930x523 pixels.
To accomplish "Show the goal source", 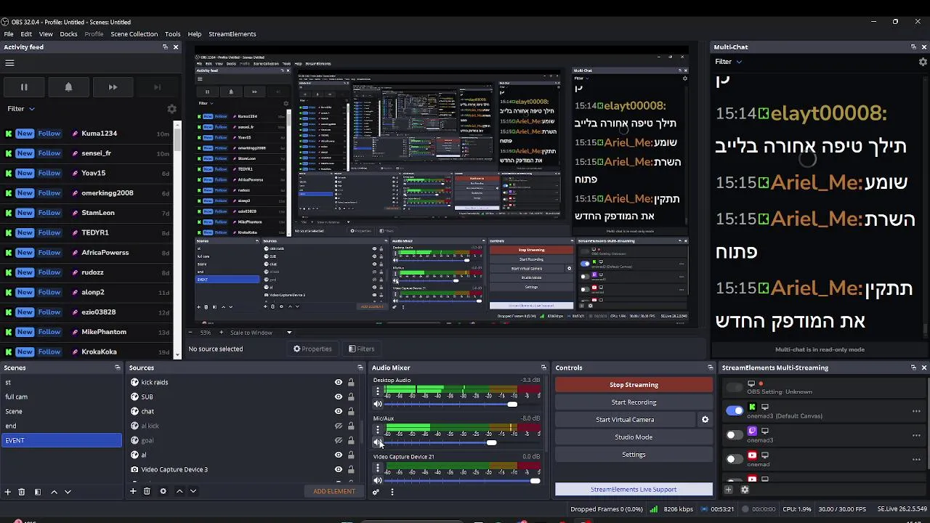I will [x=339, y=440].
